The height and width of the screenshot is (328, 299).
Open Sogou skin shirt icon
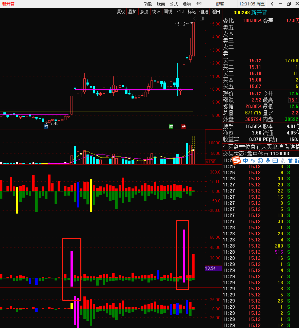pos(290,160)
